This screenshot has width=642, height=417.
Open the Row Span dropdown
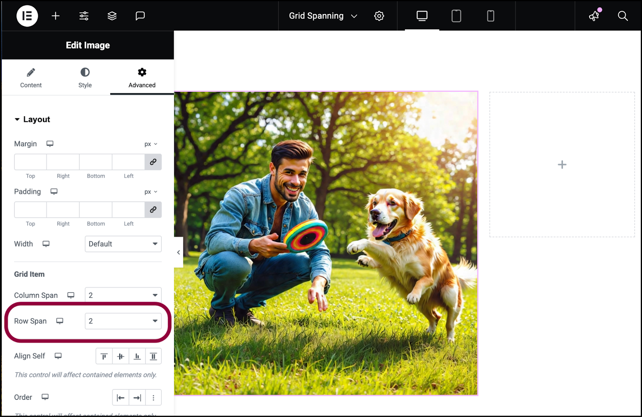coord(123,321)
